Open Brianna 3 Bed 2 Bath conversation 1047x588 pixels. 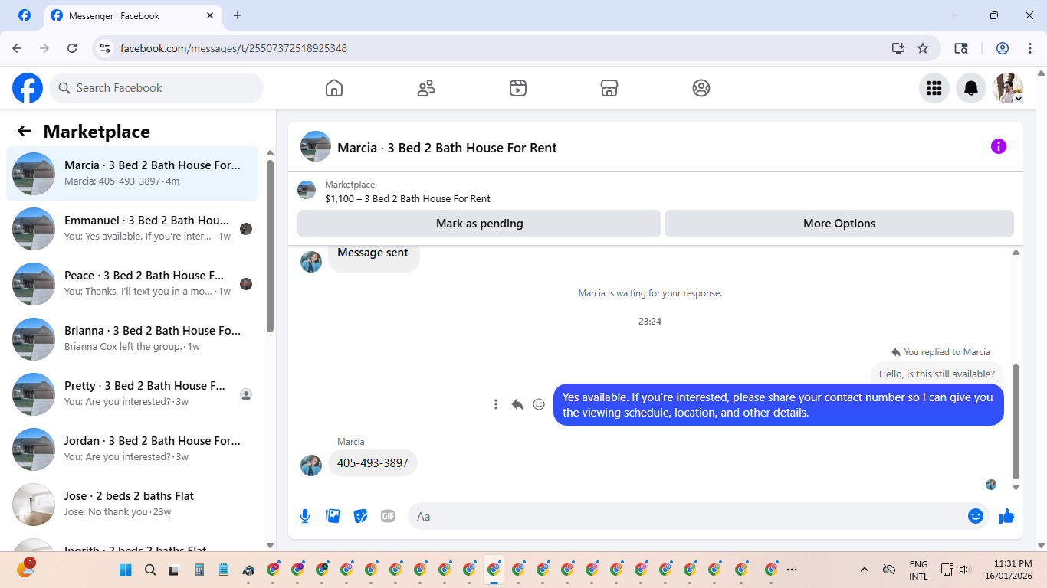pos(132,339)
